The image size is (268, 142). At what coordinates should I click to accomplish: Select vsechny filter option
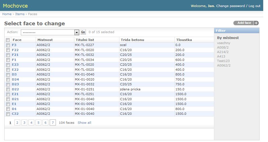pos(224,43)
